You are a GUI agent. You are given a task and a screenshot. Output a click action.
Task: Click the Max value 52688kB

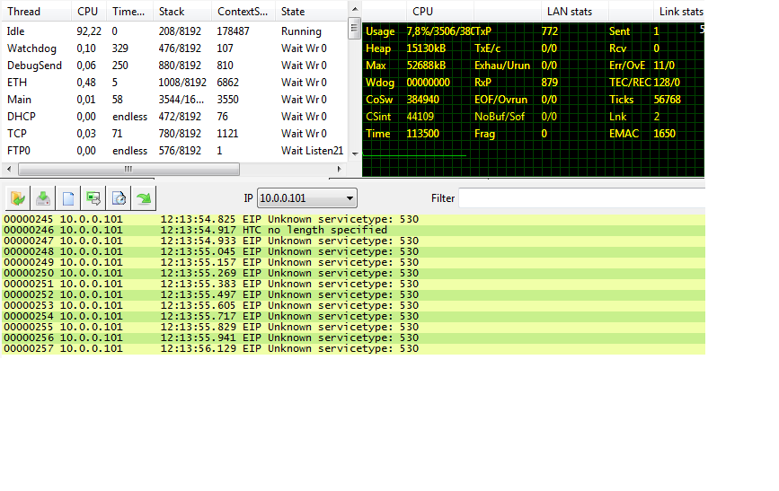click(426, 65)
